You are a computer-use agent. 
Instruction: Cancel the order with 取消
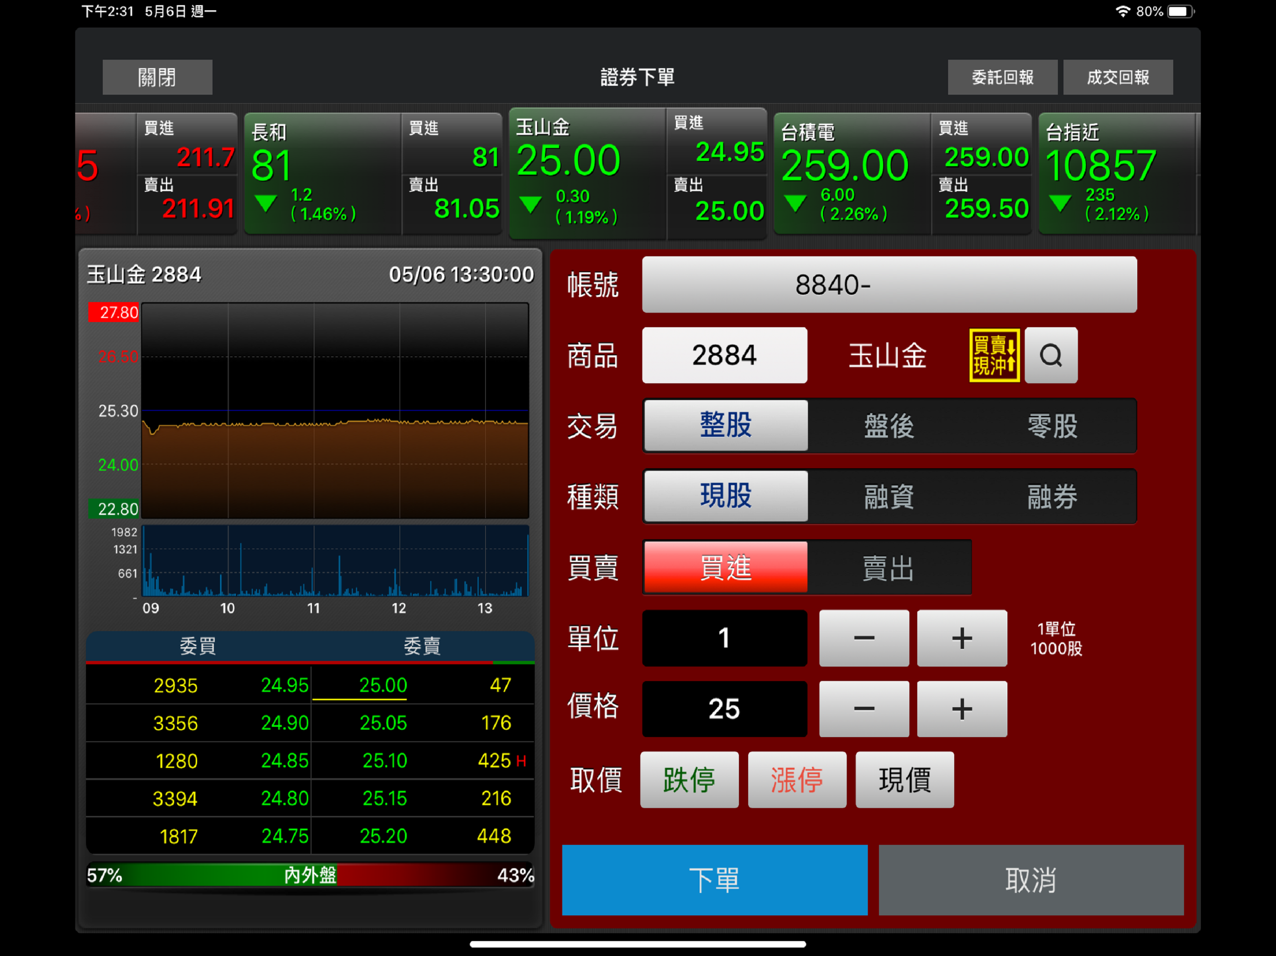[x=1031, y=880]
